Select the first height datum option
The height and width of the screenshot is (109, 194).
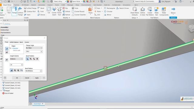[x=12, y=70]
